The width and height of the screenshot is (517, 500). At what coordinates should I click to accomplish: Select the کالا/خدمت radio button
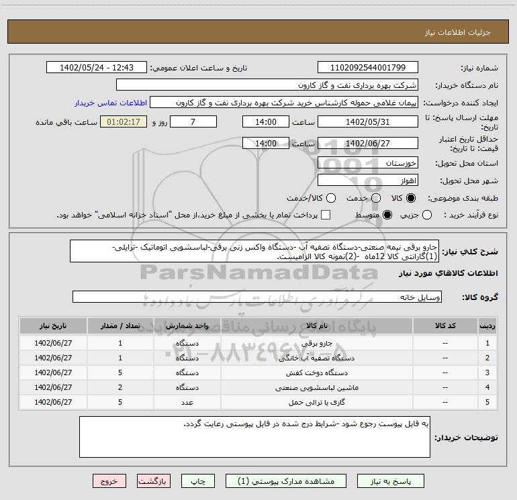[x=331, y=198]
